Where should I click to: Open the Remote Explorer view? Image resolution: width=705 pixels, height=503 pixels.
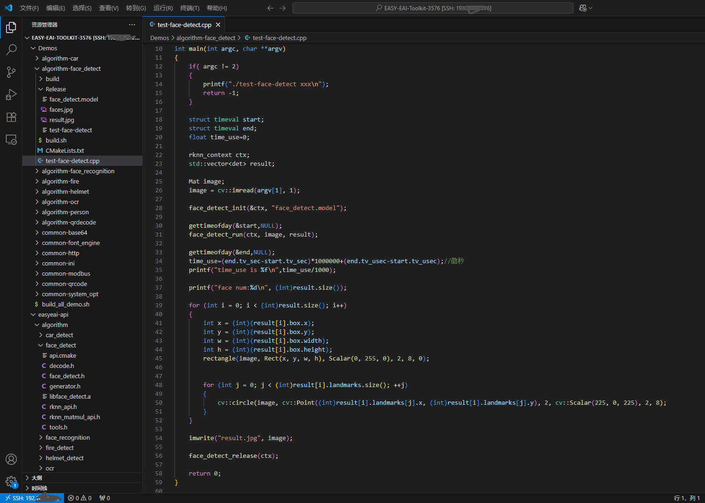click(x=11, y=139)
